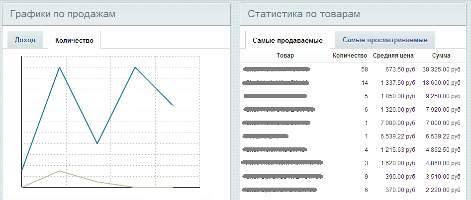
Task: Click the quantity value 9
Action: [366, 177]
